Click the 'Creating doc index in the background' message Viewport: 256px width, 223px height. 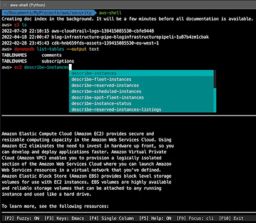pos(48,19)
